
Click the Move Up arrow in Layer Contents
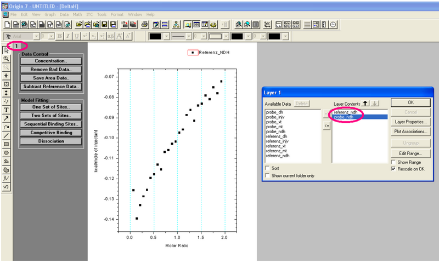pyautogui.click(x=365, y=104)
